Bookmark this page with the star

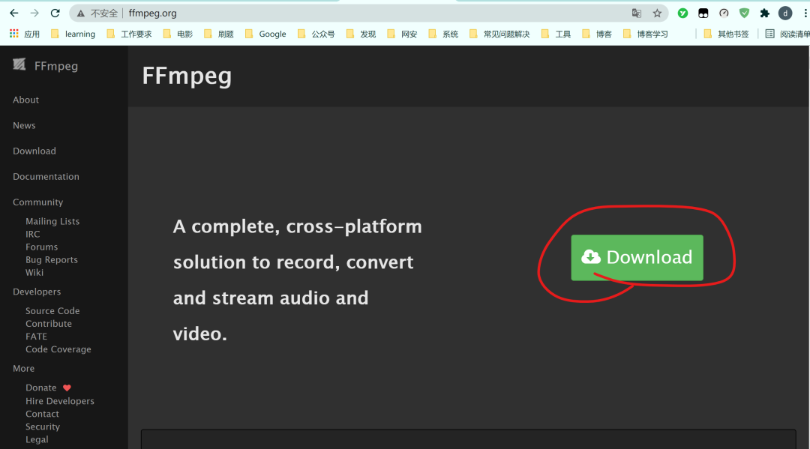(657, 13)
